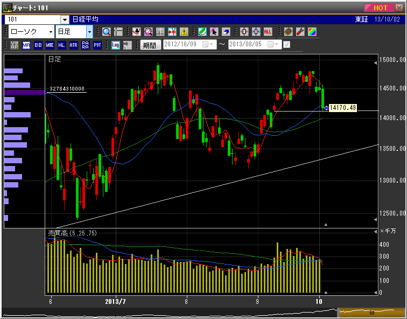The width and height of the screenshot is (407, 319).
Task: Toggle the BB Bollinger Bands indicator
Action: pyautogui.click(x=38, y=45)
